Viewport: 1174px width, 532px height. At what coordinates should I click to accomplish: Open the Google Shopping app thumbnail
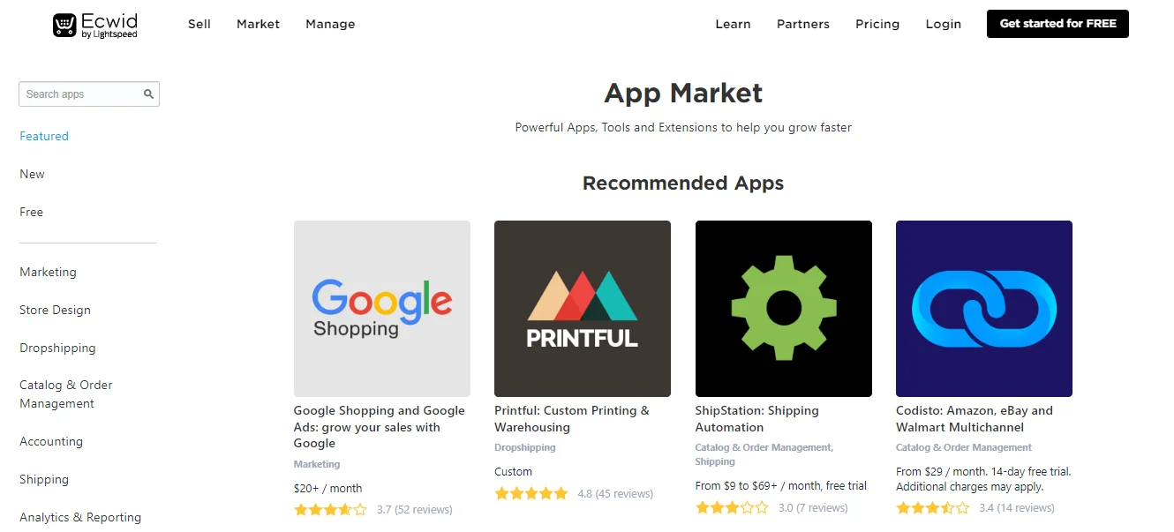[x=381, y=308]
